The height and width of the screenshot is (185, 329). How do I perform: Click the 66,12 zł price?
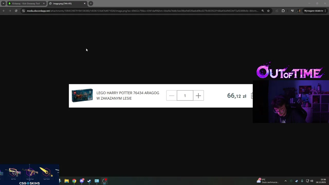pyautogui.click(x=236, y=96)
